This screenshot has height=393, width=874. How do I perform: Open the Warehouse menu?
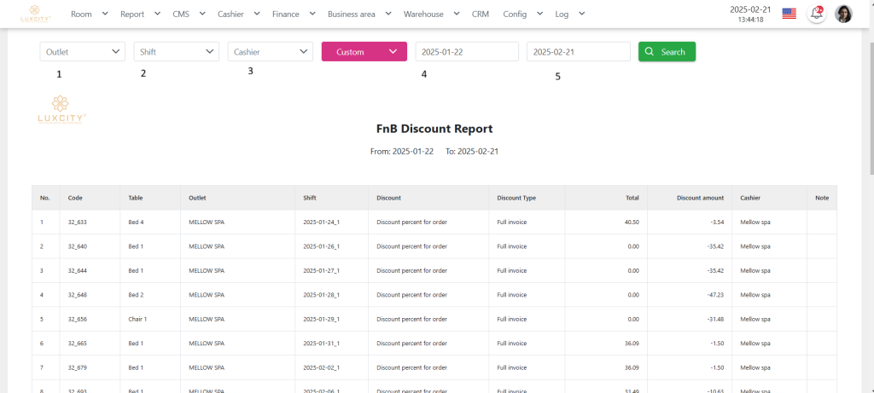point(432,14)
